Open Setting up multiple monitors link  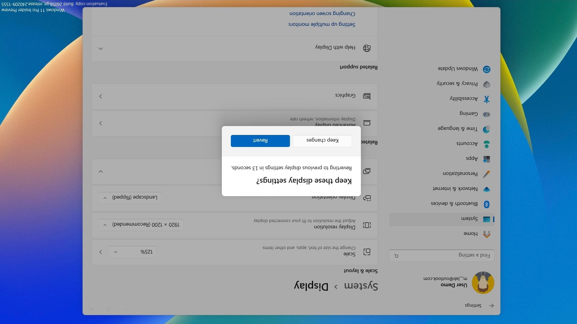[x=322, y=24]
